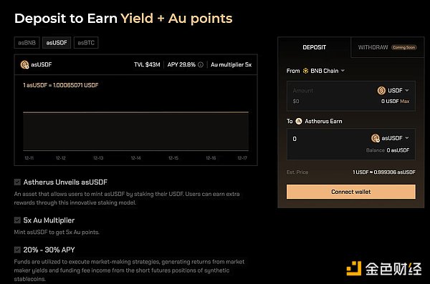
Task: Toggle the Astherus Unveils asUSDF checkbox
Action: click(x=17, y=182)
